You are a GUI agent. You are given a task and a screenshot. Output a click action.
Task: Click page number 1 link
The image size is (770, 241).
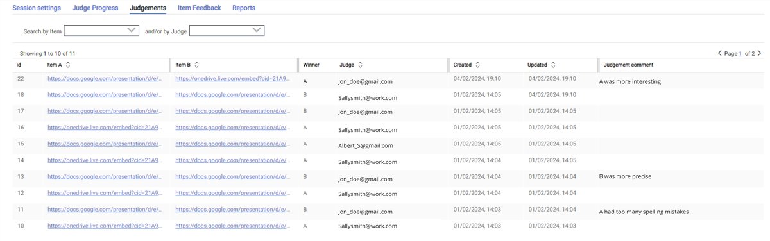click(740, 53)
